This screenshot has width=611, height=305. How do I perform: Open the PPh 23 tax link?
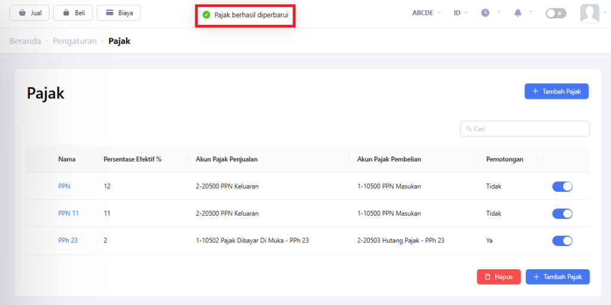pos(68,241)
